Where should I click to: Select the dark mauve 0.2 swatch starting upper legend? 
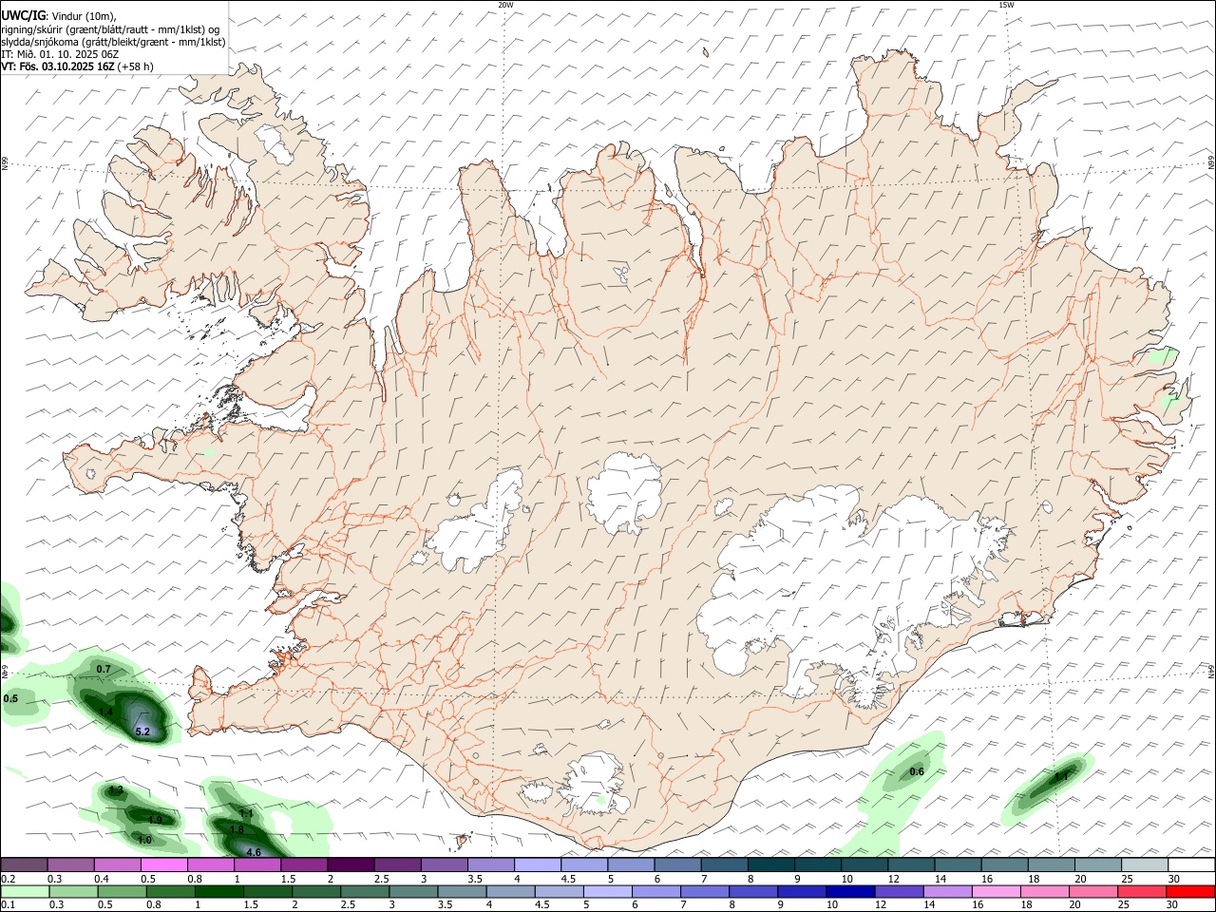click(x=24, y=864)
